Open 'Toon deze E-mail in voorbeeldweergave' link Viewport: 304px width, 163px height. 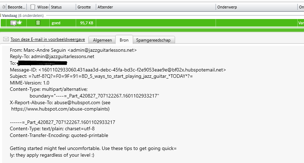48,39
